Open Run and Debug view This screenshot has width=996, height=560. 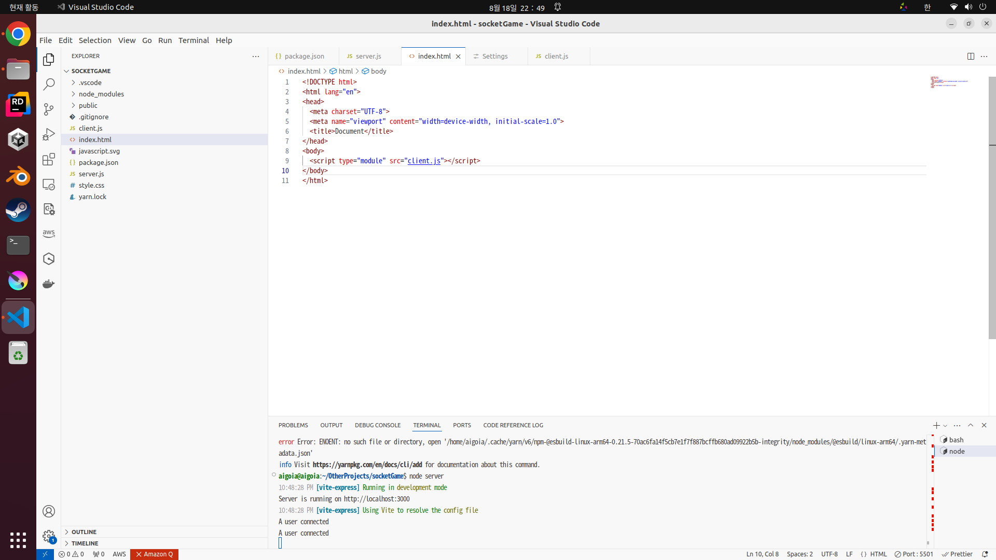[x=49, y=134]
